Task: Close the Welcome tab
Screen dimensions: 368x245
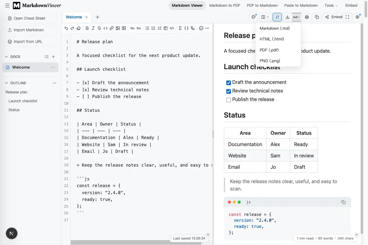Action: pos(86,17)
